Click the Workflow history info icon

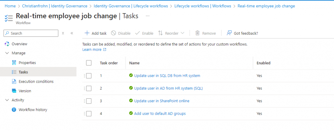[x=14, y=110]
